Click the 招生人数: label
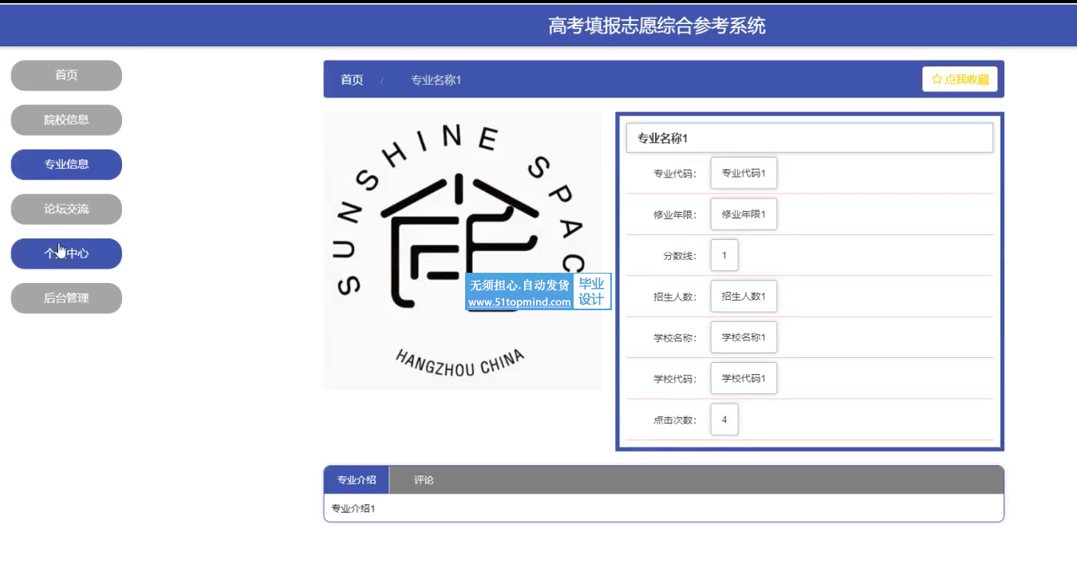This screenshot has width=1077, height=583. coord(675,297)
